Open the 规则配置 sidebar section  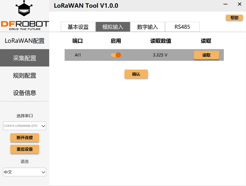25,75
